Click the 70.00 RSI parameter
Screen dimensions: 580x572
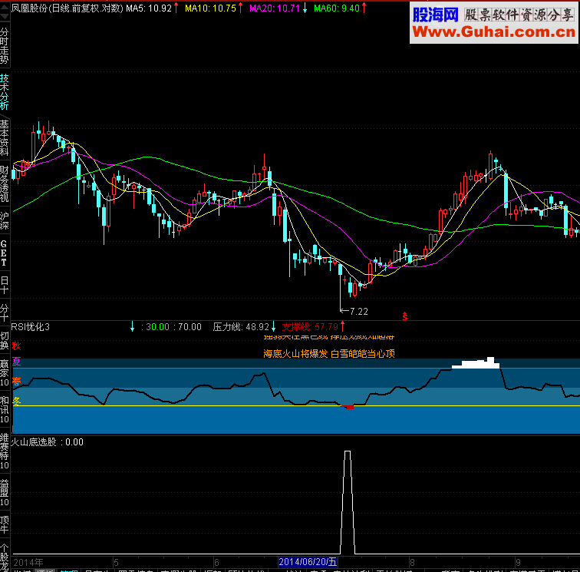point(189,327)
